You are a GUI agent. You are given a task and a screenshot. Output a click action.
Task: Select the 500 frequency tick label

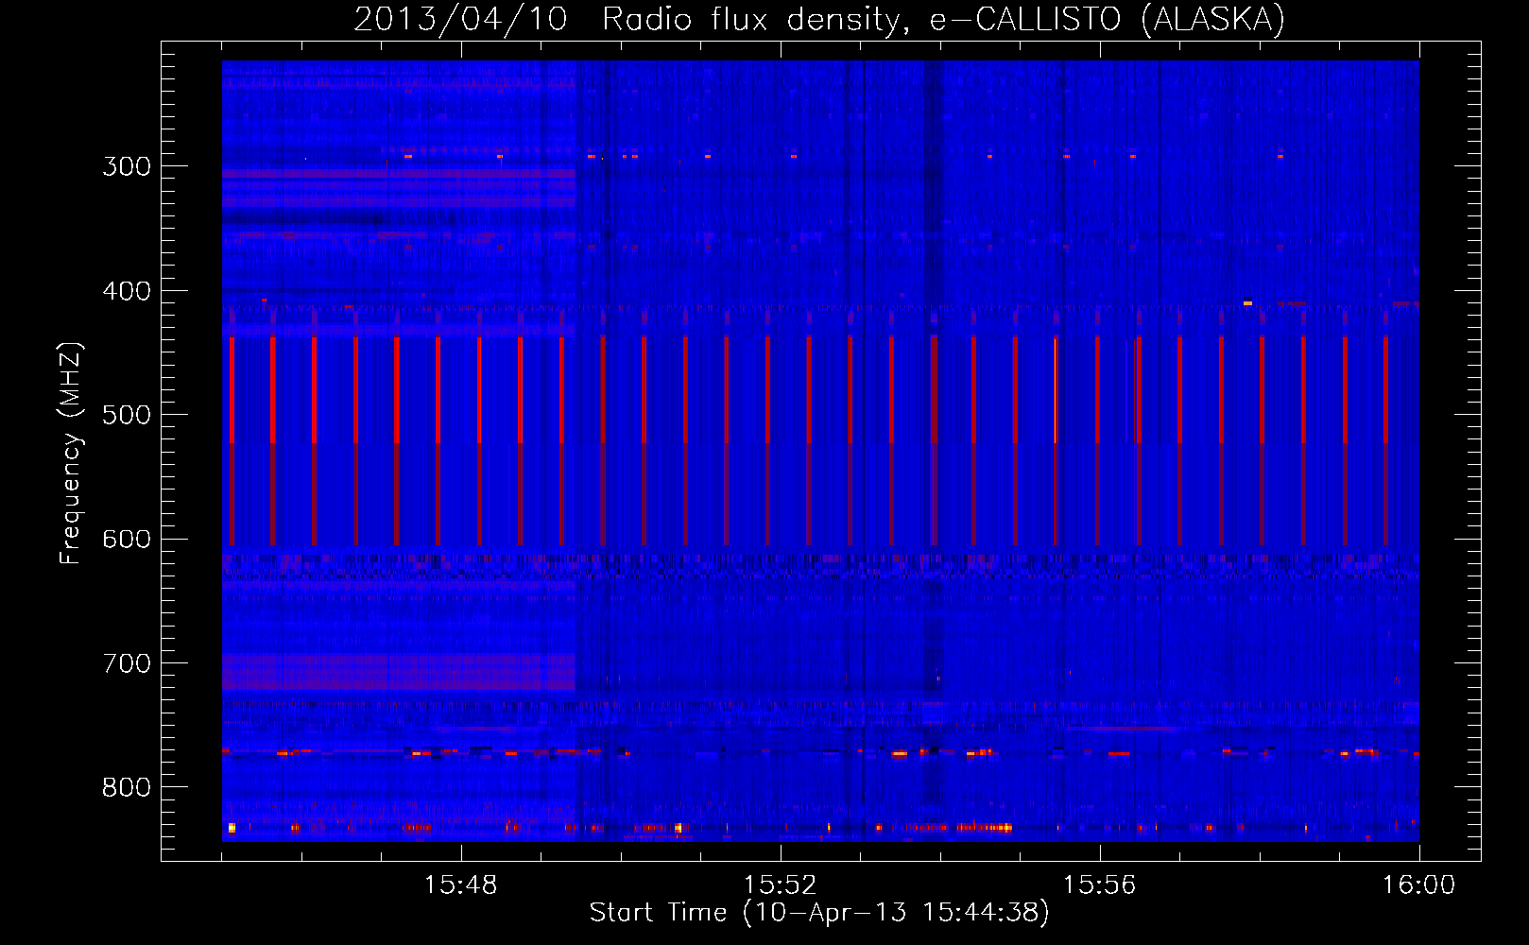click(x=127, y=415)
